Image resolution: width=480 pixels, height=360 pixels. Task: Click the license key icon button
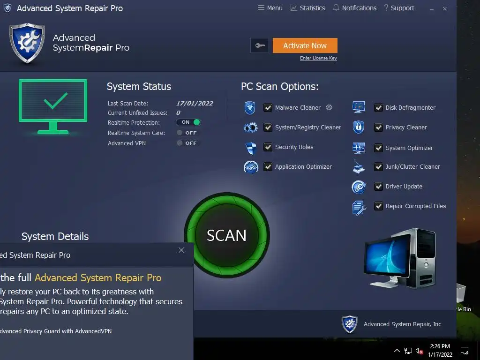point(260,45)
